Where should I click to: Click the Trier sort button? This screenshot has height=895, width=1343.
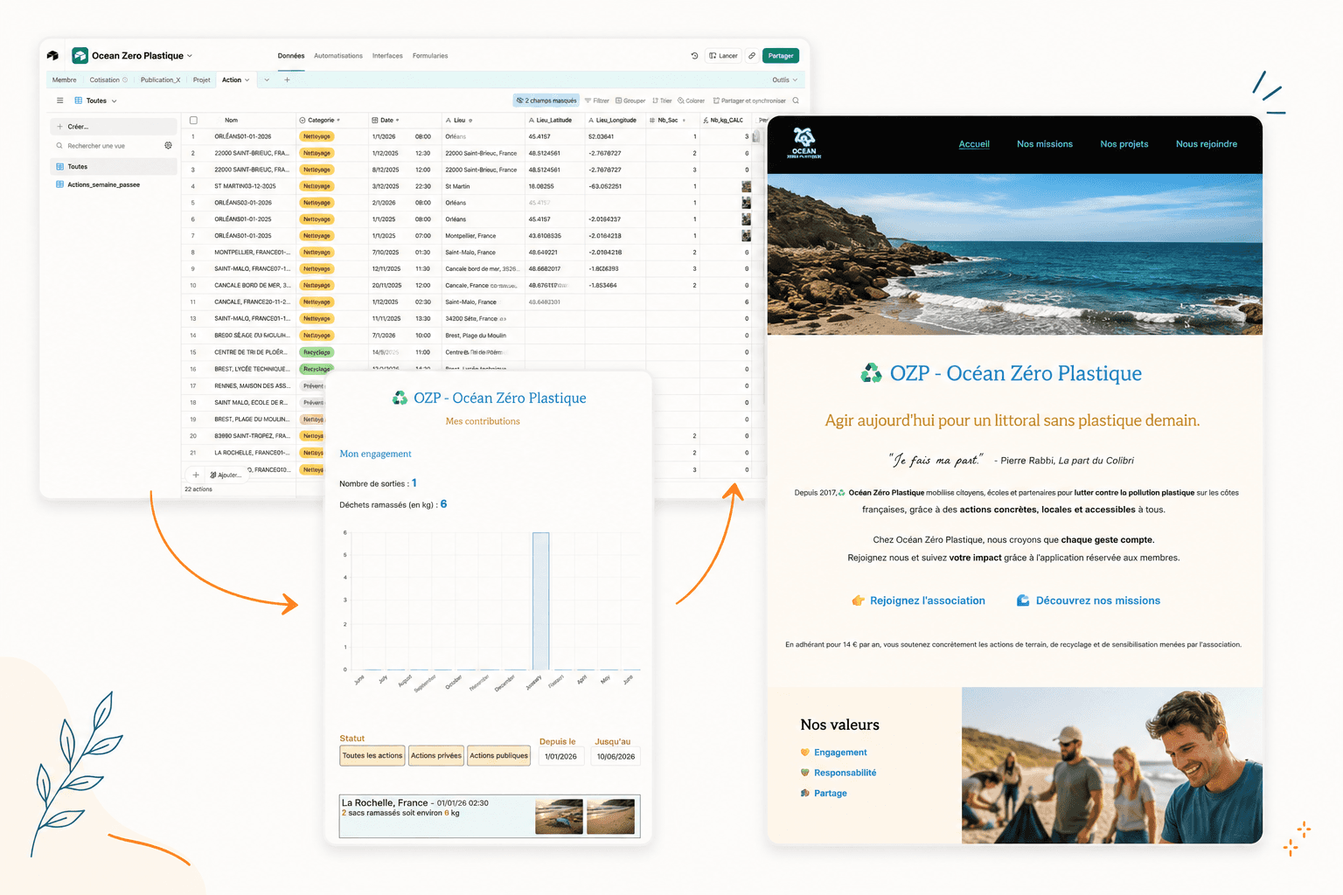click(662, 101)
